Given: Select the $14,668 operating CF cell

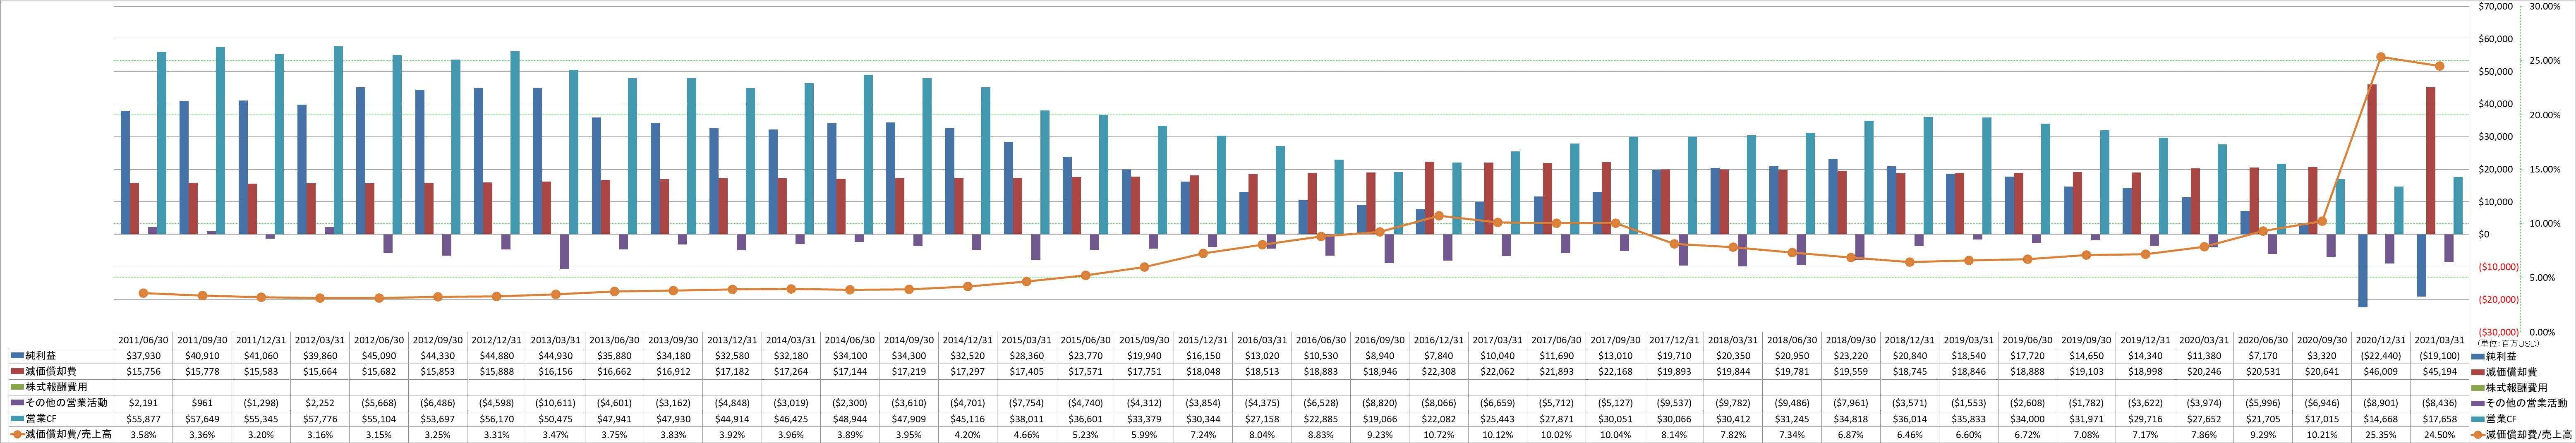Looking at the screenshot, I should coord(2381,419).
